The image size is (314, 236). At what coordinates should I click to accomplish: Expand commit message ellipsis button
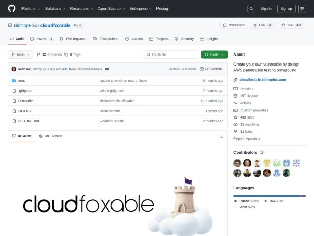[x=107, y=69]
